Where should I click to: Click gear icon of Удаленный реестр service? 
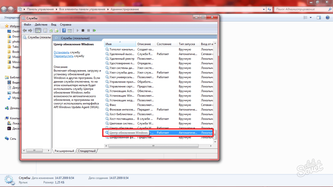pyautogui.click(x=107, y=59)
